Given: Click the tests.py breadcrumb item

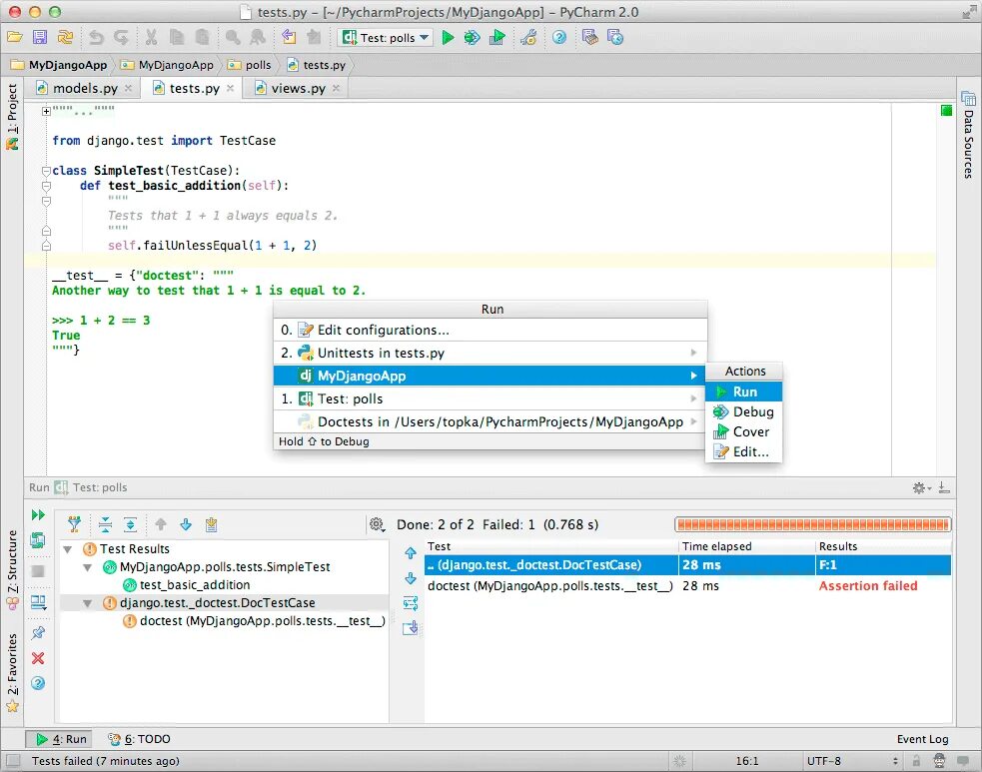Looking at the screenshot, I should (317, 65).
